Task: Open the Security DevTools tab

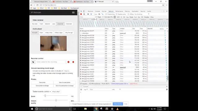Action: point(143,11)
